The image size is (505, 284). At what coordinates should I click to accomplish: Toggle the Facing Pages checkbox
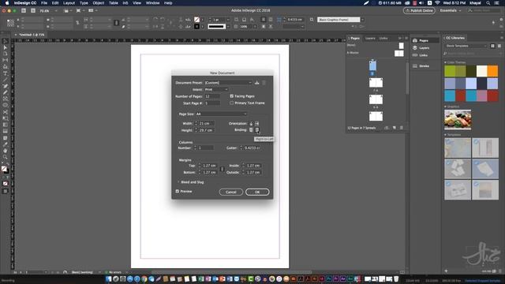(x=231, y=96)
